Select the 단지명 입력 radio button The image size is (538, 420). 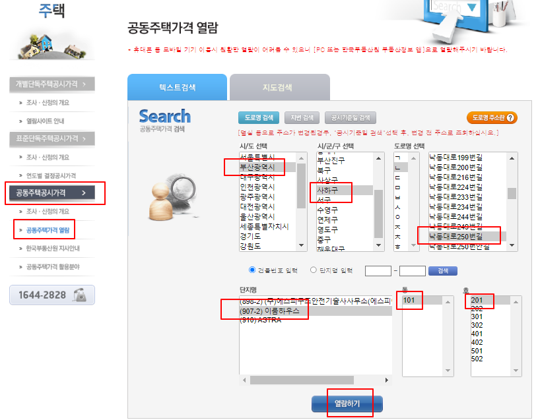point(313,270)
